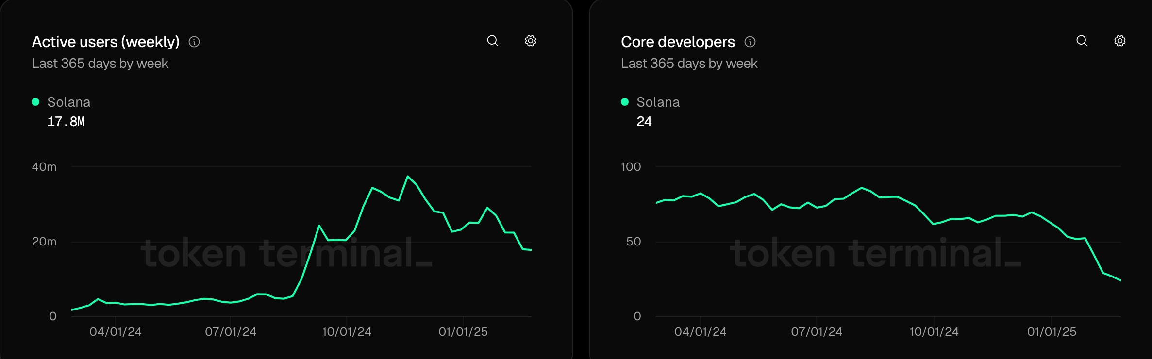1152x359 pixels.
Task: Click the 20m y-axis label
Action: (x=44, y=242)
